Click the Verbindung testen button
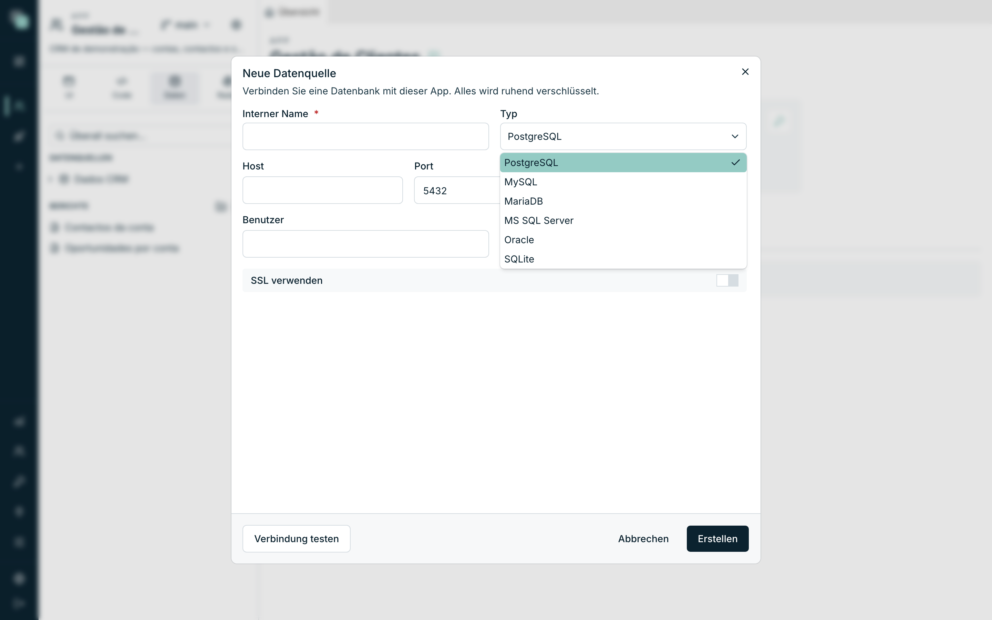Image resolution: width=992 pixels, height=620 pixels. (x=296, y=538)
